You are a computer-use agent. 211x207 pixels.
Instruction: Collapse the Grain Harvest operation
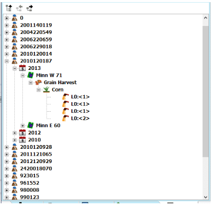pos(31,83)
